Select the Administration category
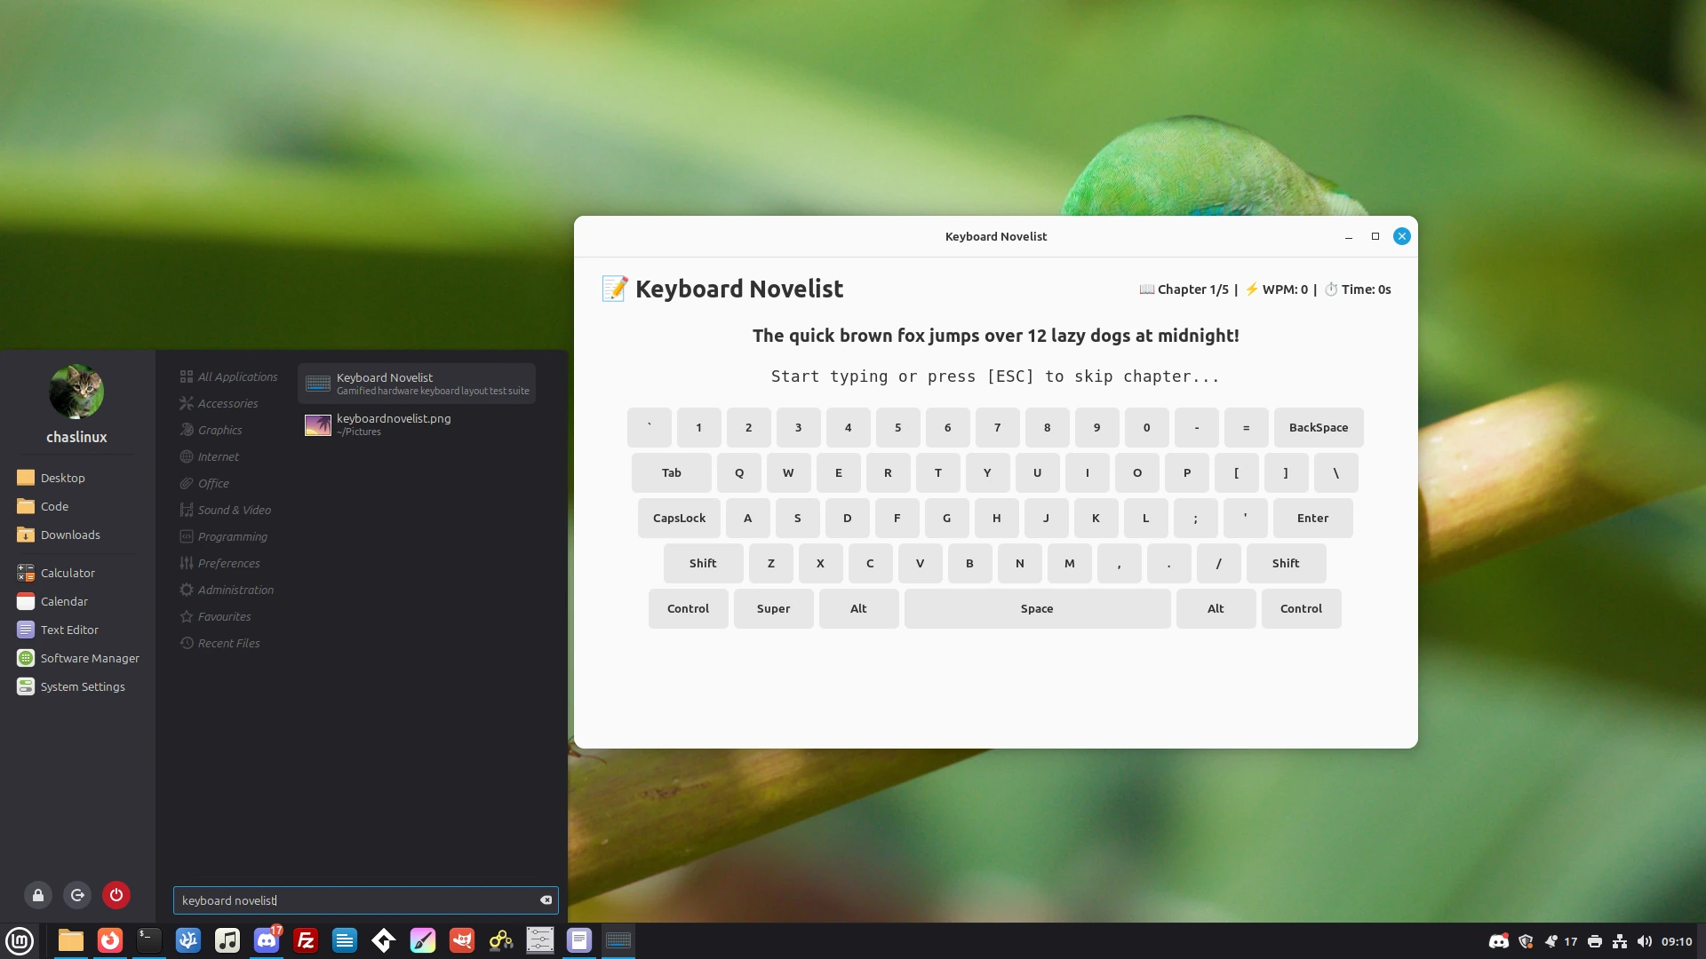 tap(227, 590)
